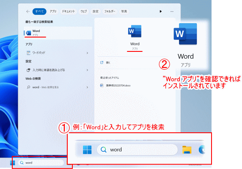Open word - Web 結果を見る search result
The image size is (242, 169).
point(58,87)
